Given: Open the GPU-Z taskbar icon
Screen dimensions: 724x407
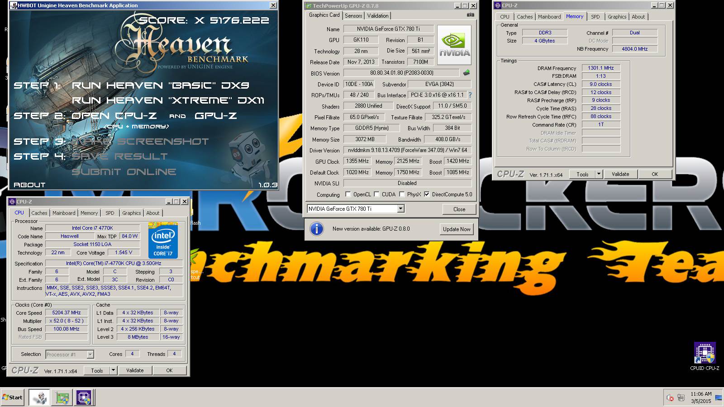Looking at the screenshot, I should coord(62,398).
